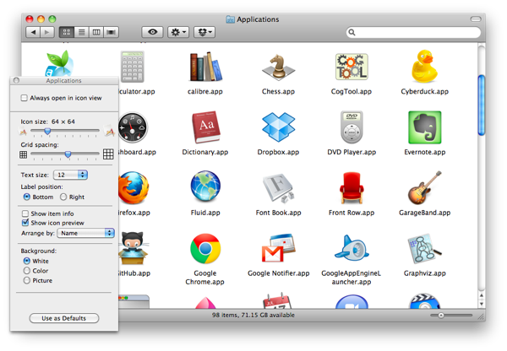The height and width of the screenshot is (351, 507).
Task: Select the Calculator app icon
Action: tap(133, 67)
